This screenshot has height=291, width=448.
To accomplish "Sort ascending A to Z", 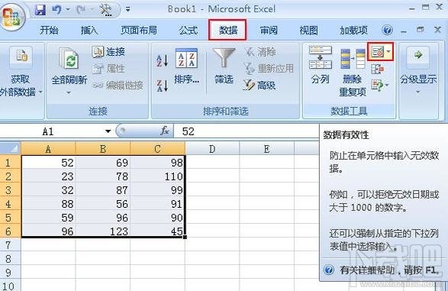I will pyautogui.click(x=162, y=60).
